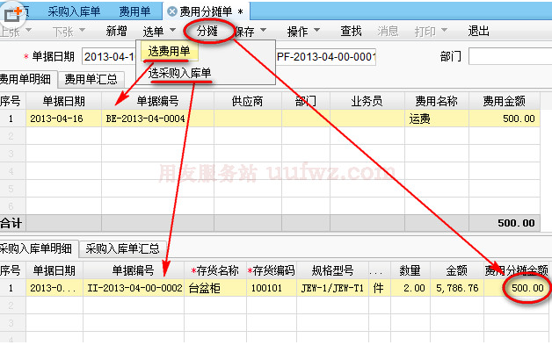Open the 打印 dropdown arrow

pos(444,30)
